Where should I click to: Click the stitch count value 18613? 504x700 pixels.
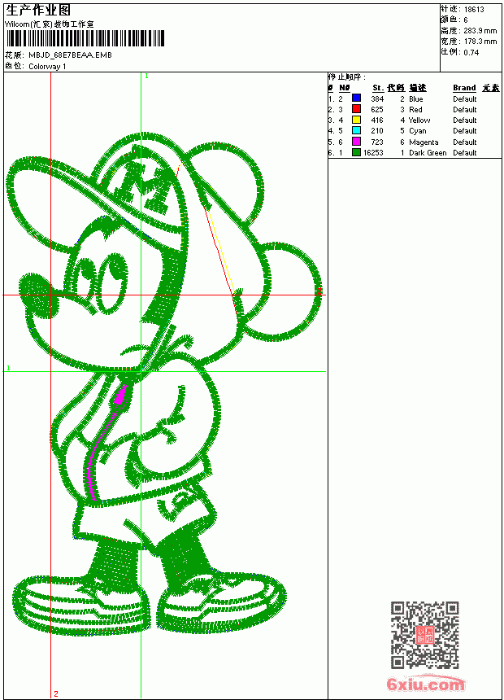[x=474, y=9]
